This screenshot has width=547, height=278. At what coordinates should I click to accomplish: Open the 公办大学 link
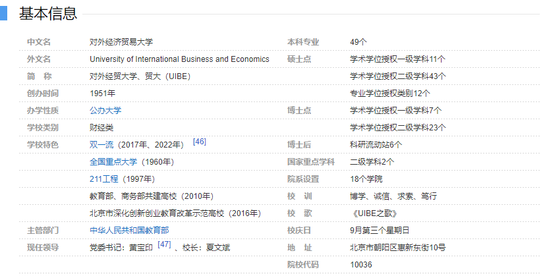105,111
